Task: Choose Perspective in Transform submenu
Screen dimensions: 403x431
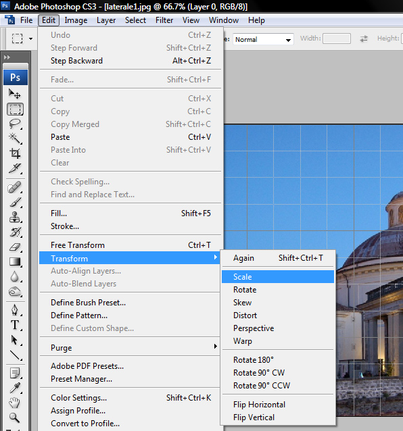Action: tap(278, 328)
